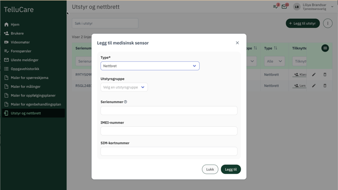This screenshot has width=338, height=190.
Task: Click the Maler for spørreskjema document icon
Action: 6,77
